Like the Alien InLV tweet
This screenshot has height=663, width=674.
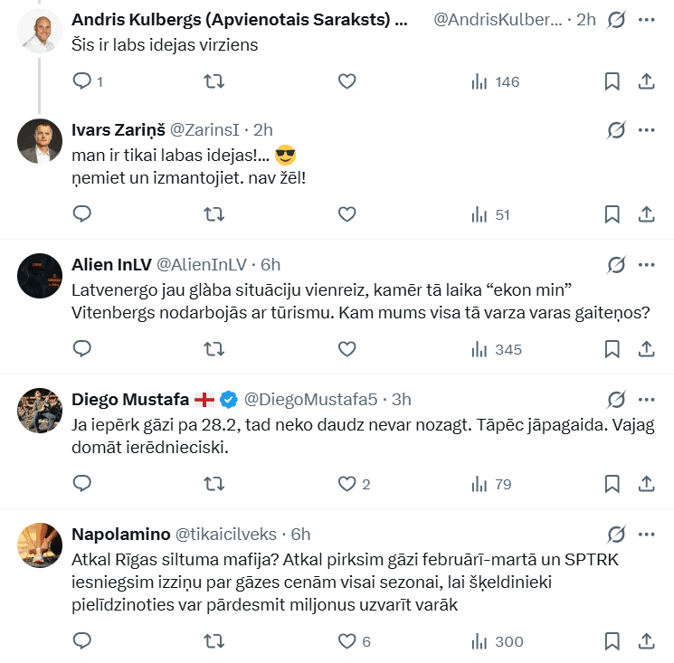coord(346,349)
